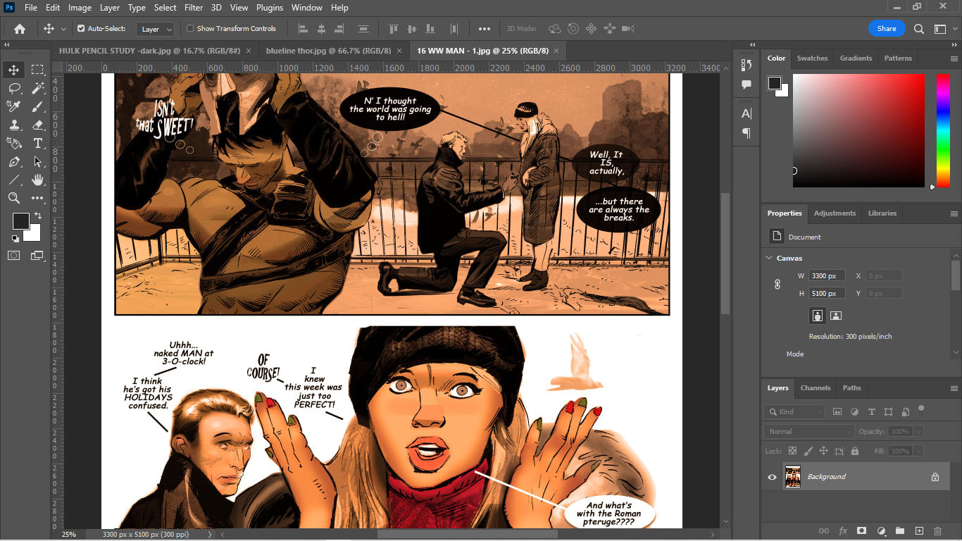962x541 pixels.
Task: Click the Home icon in options bar
Action: 20,29
